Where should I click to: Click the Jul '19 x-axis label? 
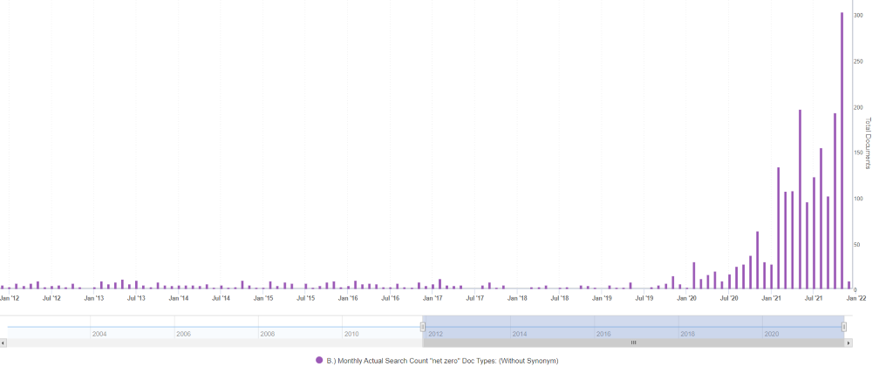pos(644,298)
